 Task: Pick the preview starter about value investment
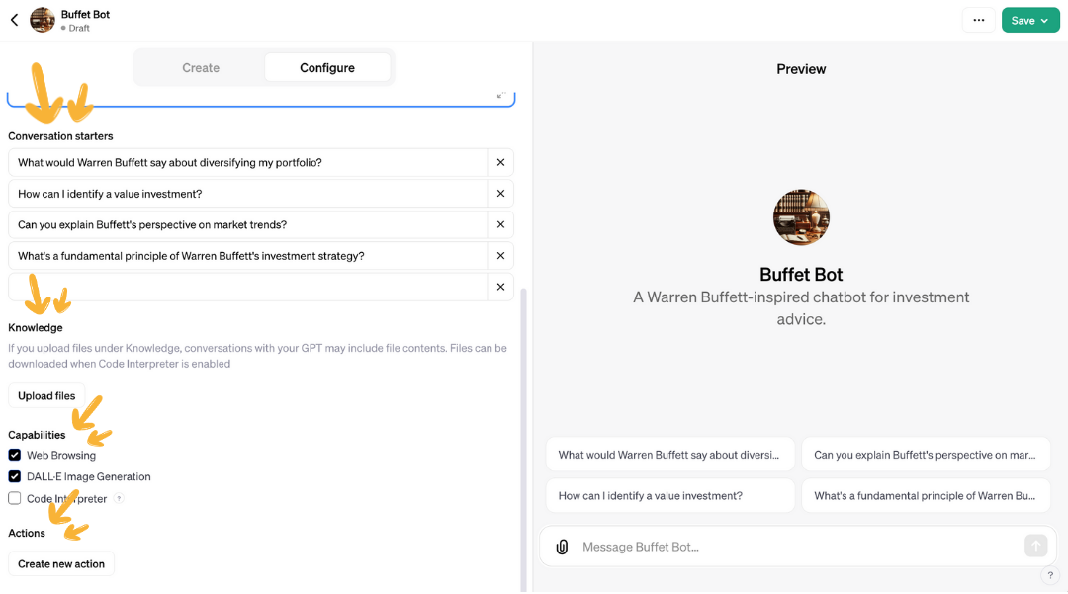[x=670, y=496]
